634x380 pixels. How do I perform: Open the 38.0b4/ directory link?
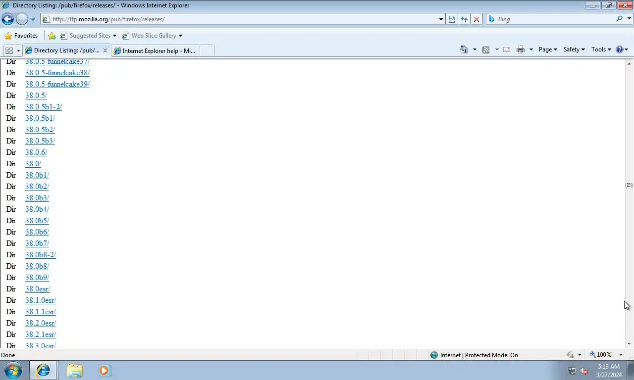pos(37,209)
